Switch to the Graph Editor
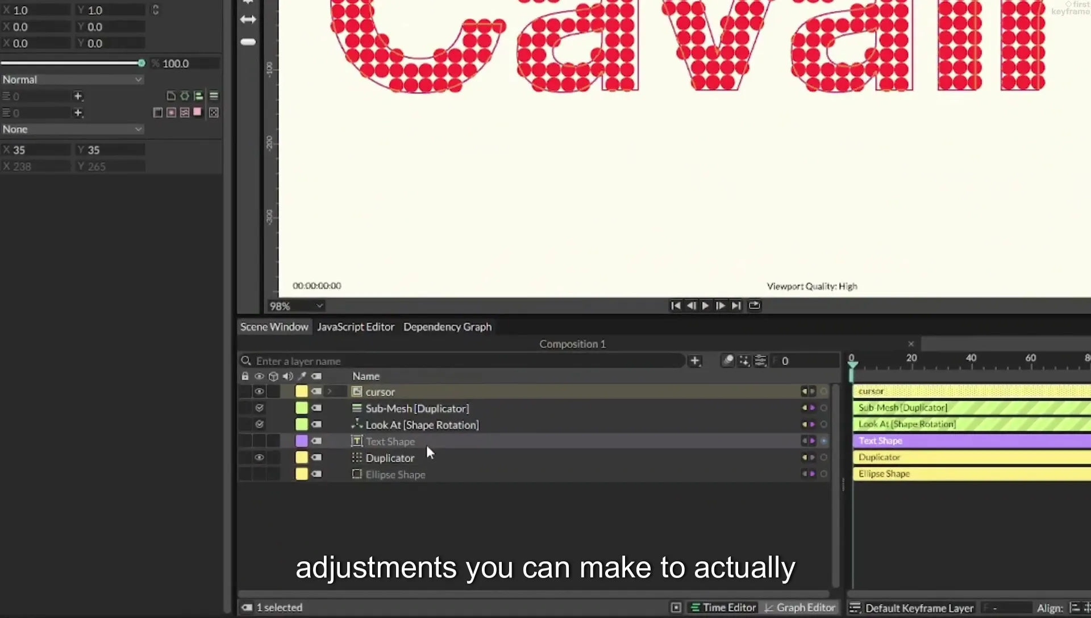Image resolution: width=1091 pixels, height=618 pixels. coord(800,608)
